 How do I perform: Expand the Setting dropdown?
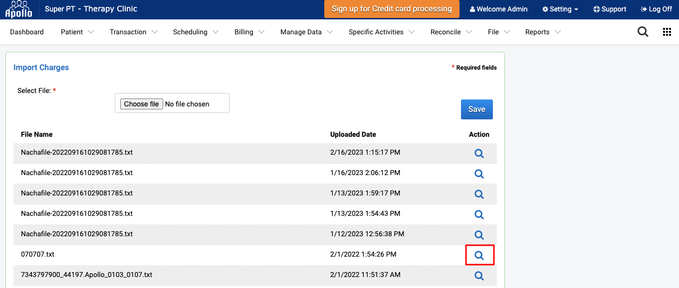(560, 9)
